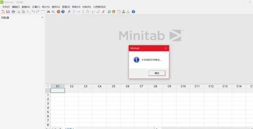Select row header 1
Viewport: 253px width, 129px height.
(48, 95)
